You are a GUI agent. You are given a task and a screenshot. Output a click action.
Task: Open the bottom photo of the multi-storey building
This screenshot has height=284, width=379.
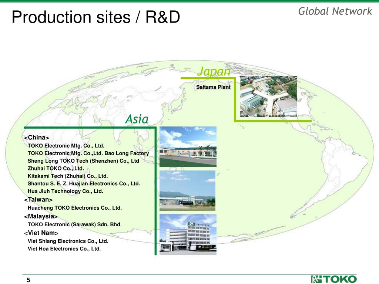[x=188, y=234]
